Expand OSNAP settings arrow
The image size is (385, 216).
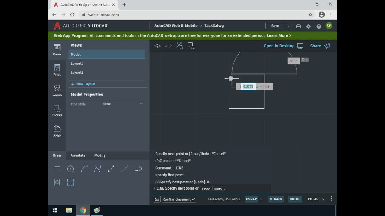[261, 199]
